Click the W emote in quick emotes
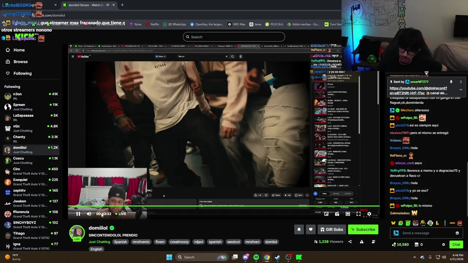 (x=393, y=223)
